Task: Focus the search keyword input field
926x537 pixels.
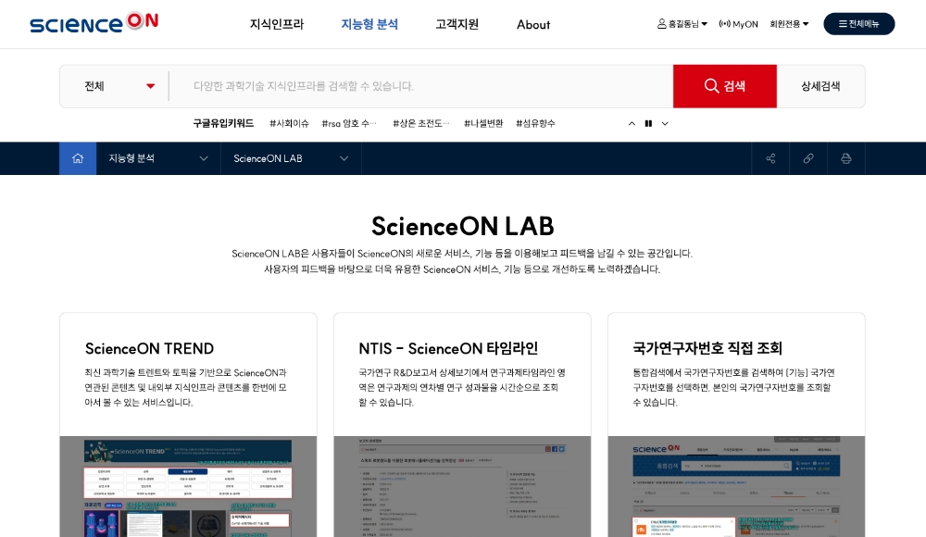Action: [x=420, y=86]
